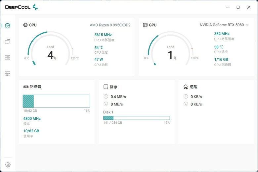Click the 16% memory percentage
The image size is (258, 172).
point(87,110)
